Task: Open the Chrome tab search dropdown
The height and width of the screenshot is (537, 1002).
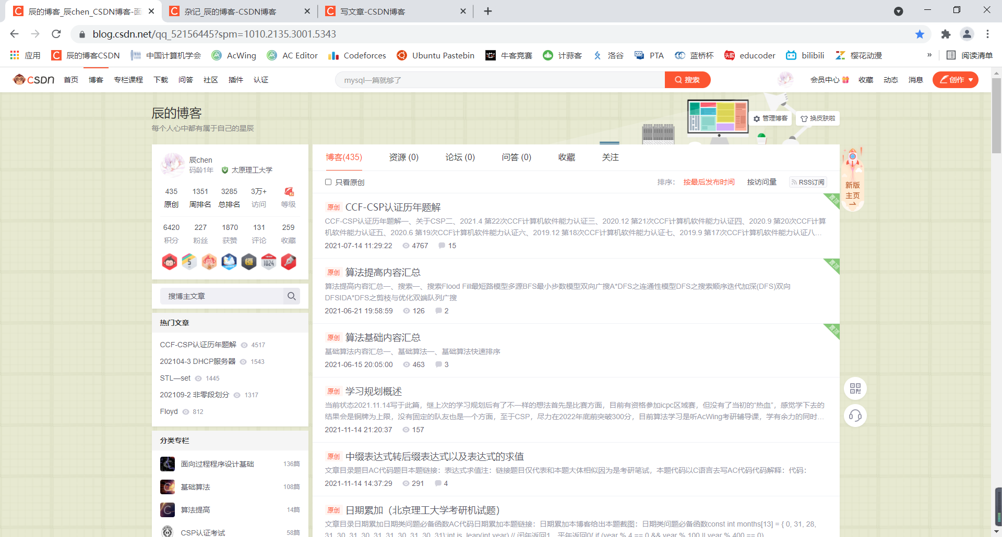Action: click(898, 11)
